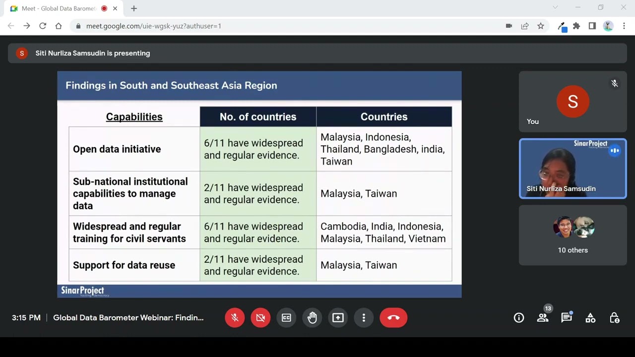Click the meeting title Global Data Barometer Webinar
The image size is (635, 357).
pyautogui.click(x=128, y=318)
